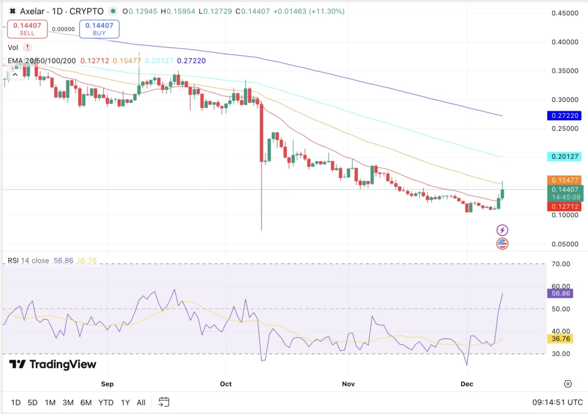The image size is (588, 414).
Task: Click the +0.01463 (+11.30%) change value
Action: pos(308,11)
